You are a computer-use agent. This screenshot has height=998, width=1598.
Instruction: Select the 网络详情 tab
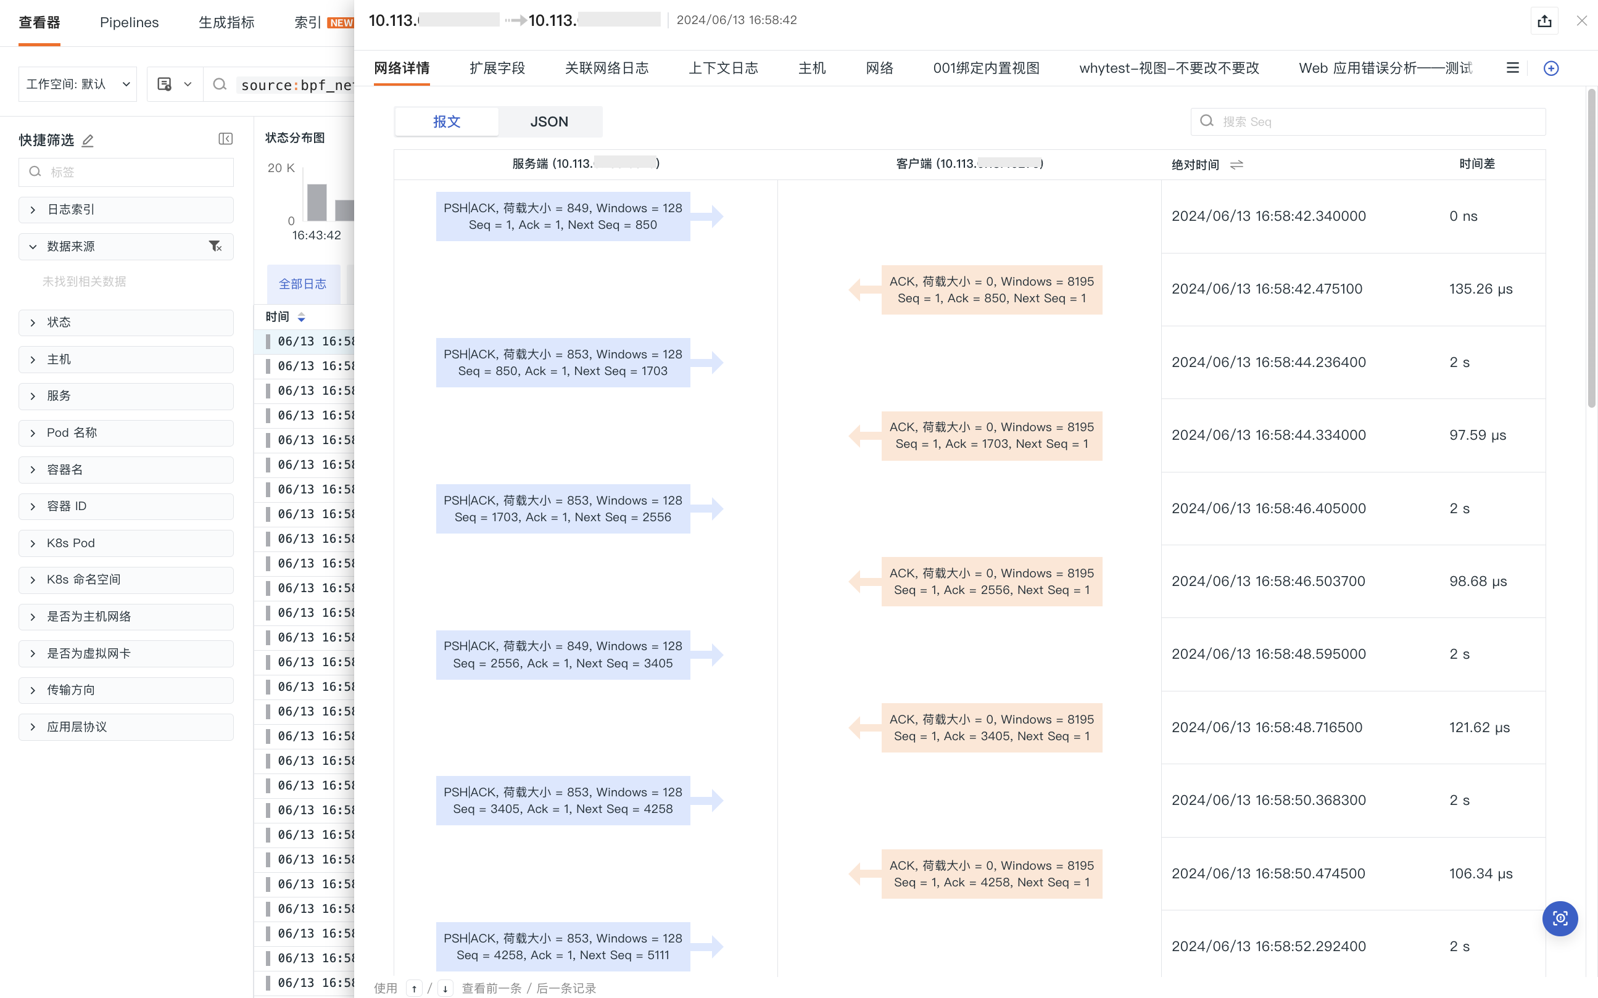click(401, 68)
